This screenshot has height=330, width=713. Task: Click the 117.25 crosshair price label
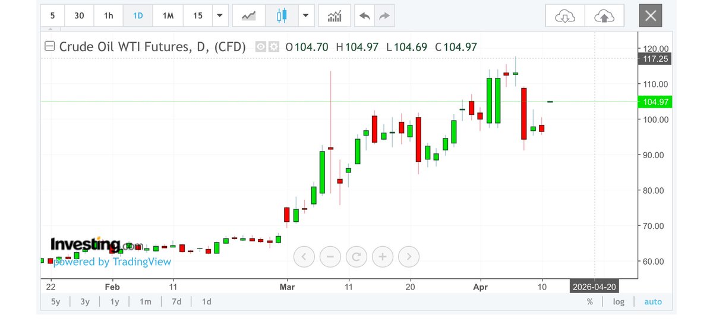pos(655,58)
